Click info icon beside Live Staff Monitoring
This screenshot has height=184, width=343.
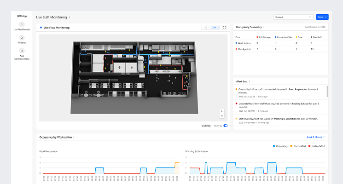point(70,17)
